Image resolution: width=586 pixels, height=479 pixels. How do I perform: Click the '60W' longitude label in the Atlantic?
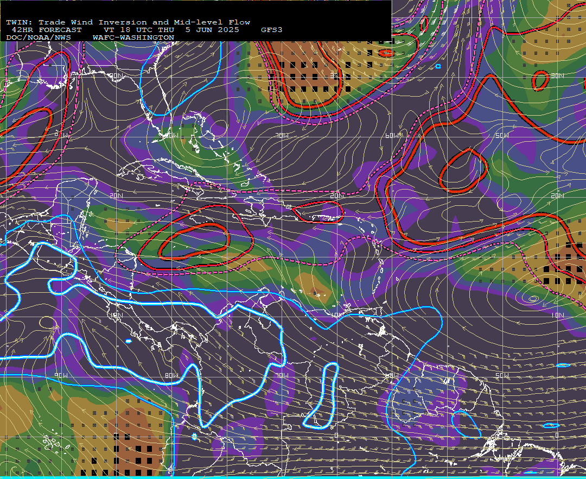[392, 135]
